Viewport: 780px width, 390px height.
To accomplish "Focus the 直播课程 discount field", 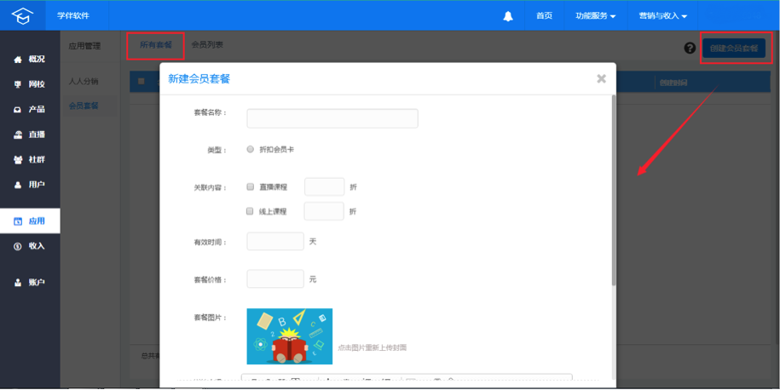I will pyautogui.click(x=324, y=187).
